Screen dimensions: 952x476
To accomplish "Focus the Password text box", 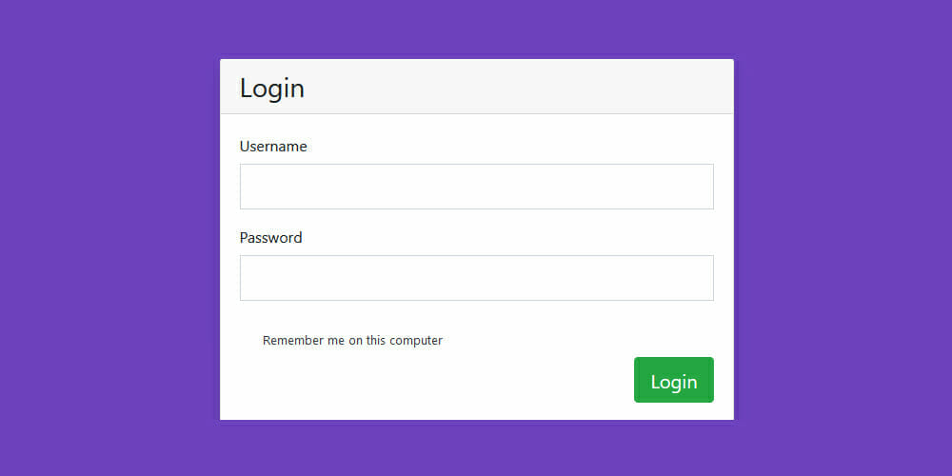I will [x=476, y=278].
